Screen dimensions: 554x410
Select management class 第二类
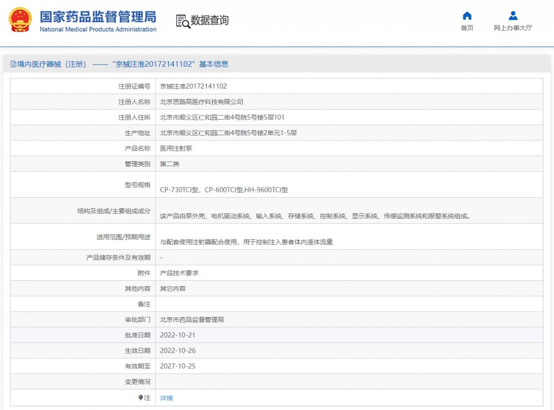[169, 164]
